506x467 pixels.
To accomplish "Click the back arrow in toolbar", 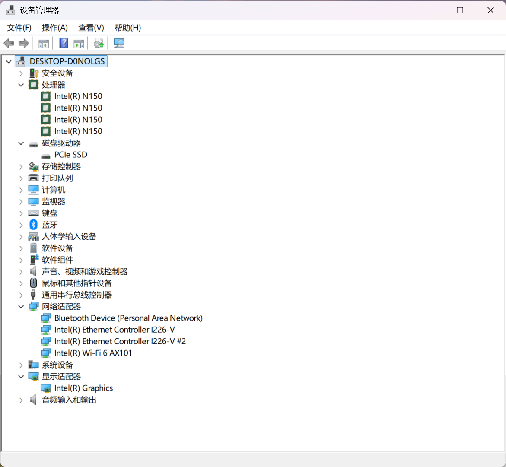I will [x=9, y=43].
